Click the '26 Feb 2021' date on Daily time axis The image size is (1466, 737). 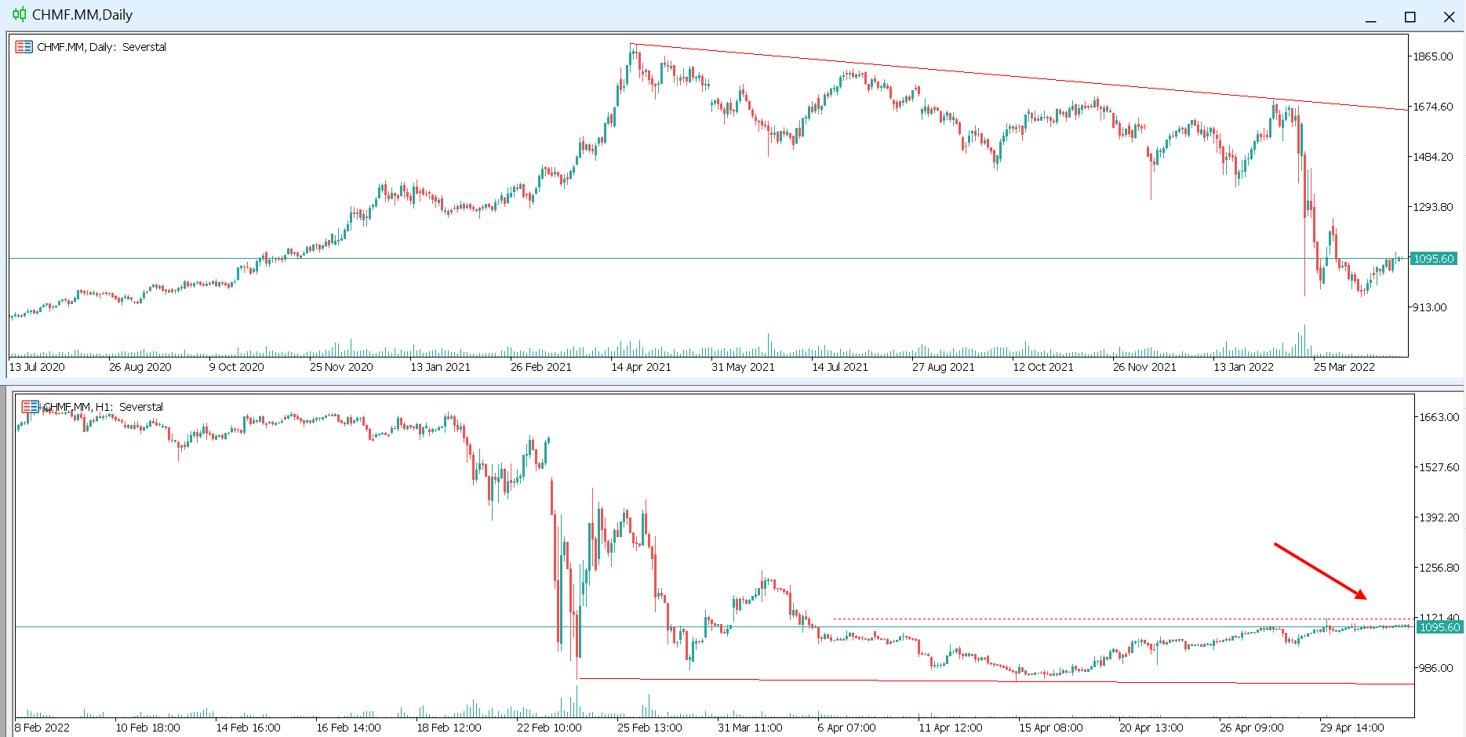(x=541, y=367)
